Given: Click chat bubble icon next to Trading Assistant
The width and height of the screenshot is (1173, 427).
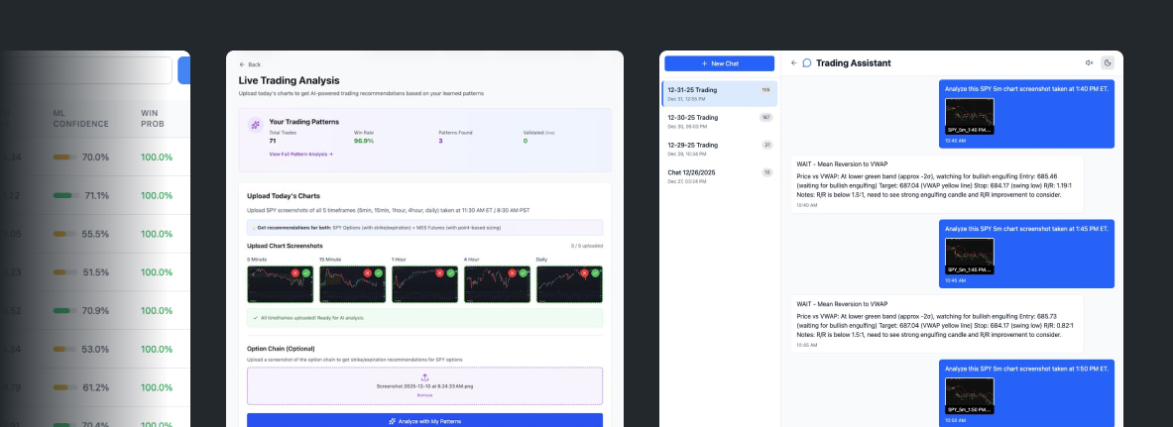Looking at the screenshot, I should point(806,62).
